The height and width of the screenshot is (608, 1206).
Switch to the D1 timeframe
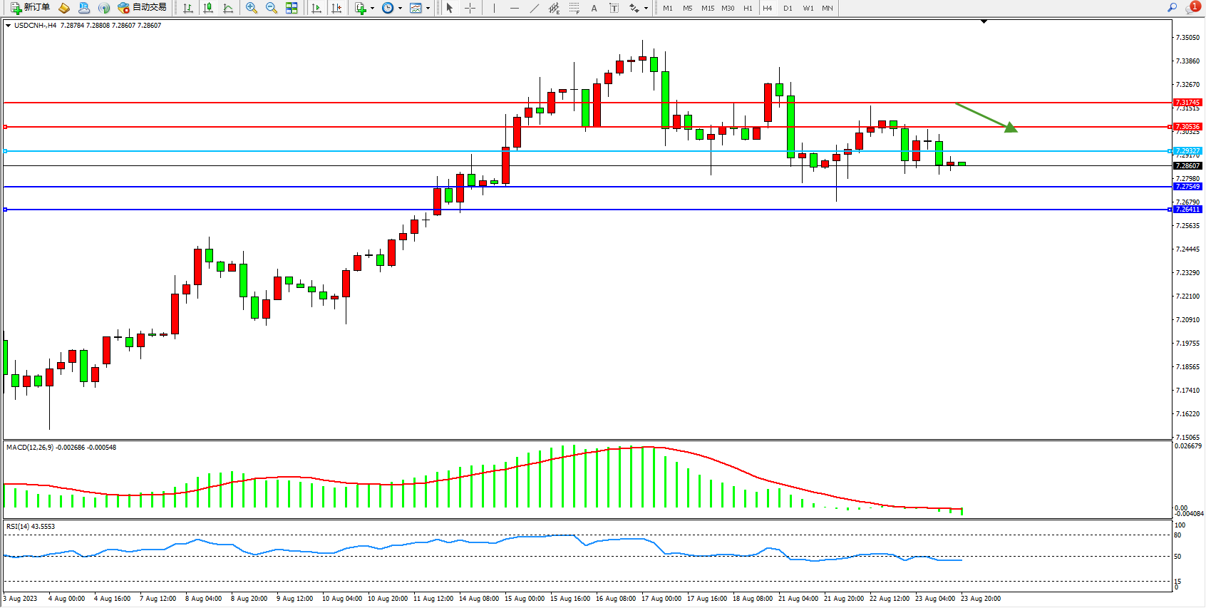(788, 8)
